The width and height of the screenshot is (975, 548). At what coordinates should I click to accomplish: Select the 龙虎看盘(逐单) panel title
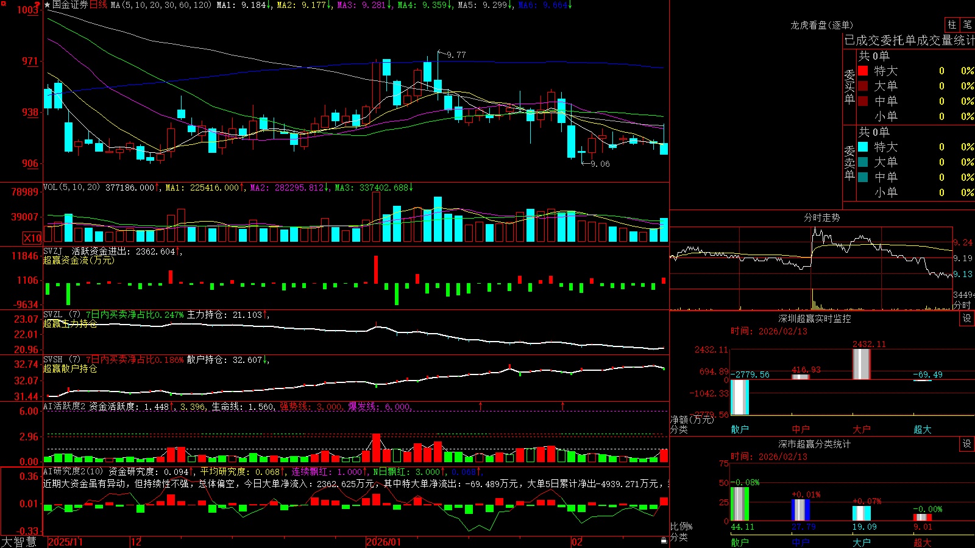pyautogui.click(x=821, y=25)
